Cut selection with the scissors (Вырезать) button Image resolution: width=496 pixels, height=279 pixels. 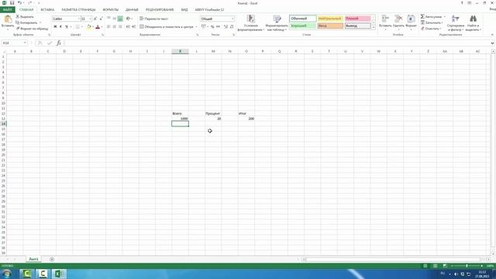click(25, 16)
